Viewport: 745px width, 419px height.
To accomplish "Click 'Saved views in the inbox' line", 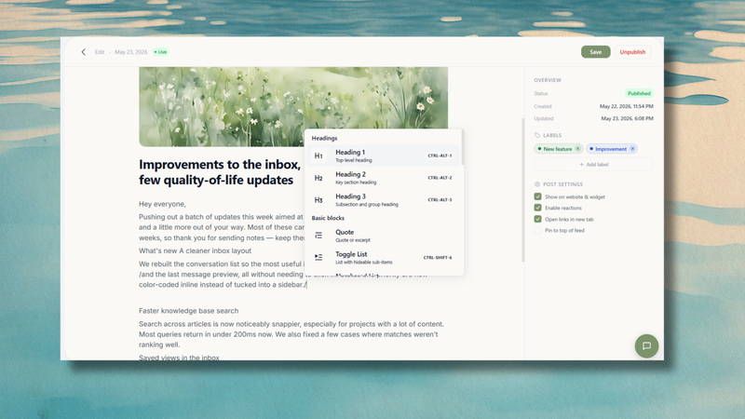I will (179, 358).
